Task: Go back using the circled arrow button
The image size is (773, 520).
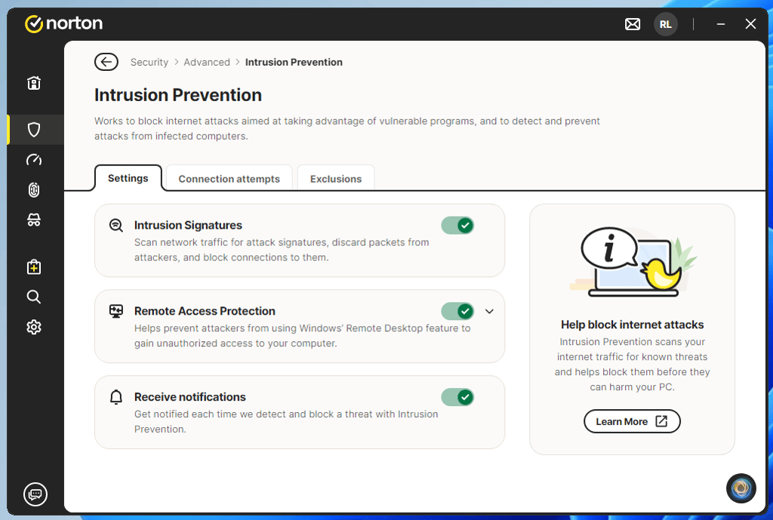Action: click(106, 62)
